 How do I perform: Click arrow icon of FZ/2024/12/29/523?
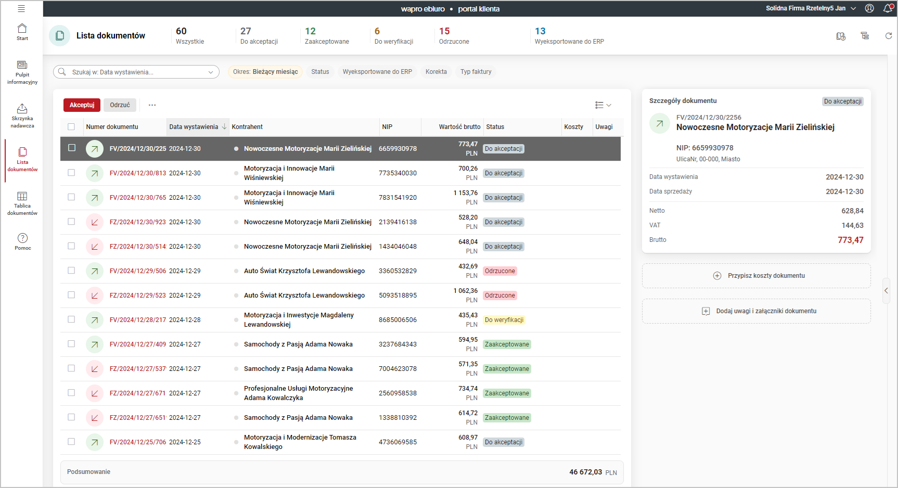click(94, 296)
